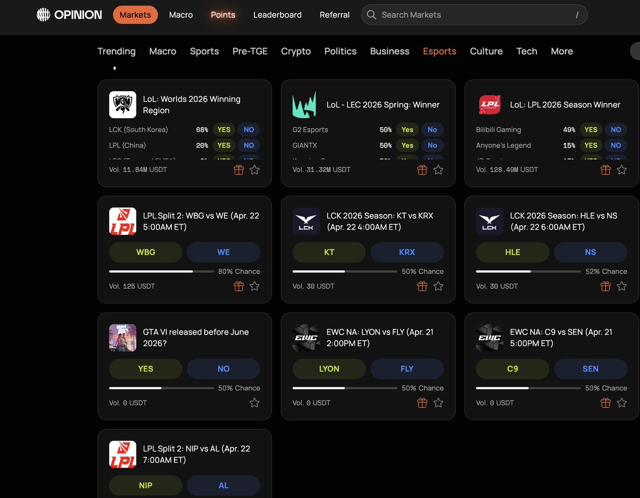Click gift icon on WBG vs WE card
The height and width of the screenshot is (498, 640).
pyautogui.click(x=238, y=286)
